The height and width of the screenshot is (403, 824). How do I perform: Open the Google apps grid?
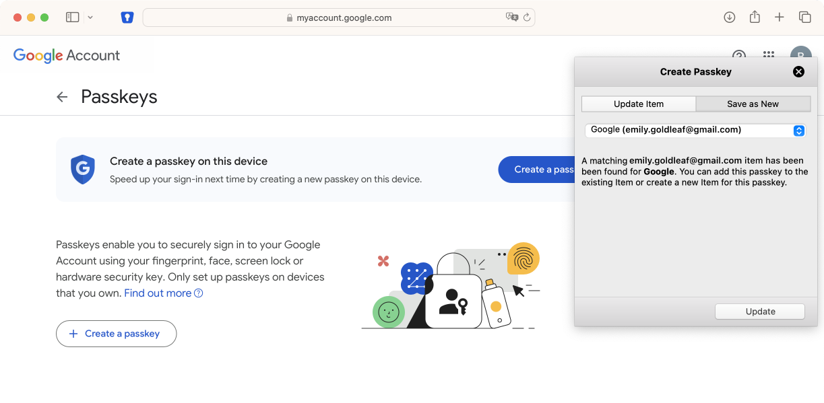[x=769, y=55]
